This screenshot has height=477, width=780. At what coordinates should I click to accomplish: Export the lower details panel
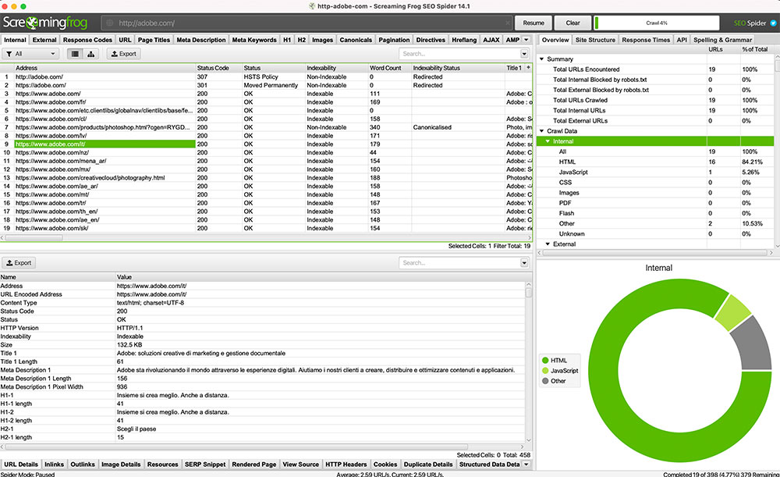(x=19, y=263)
